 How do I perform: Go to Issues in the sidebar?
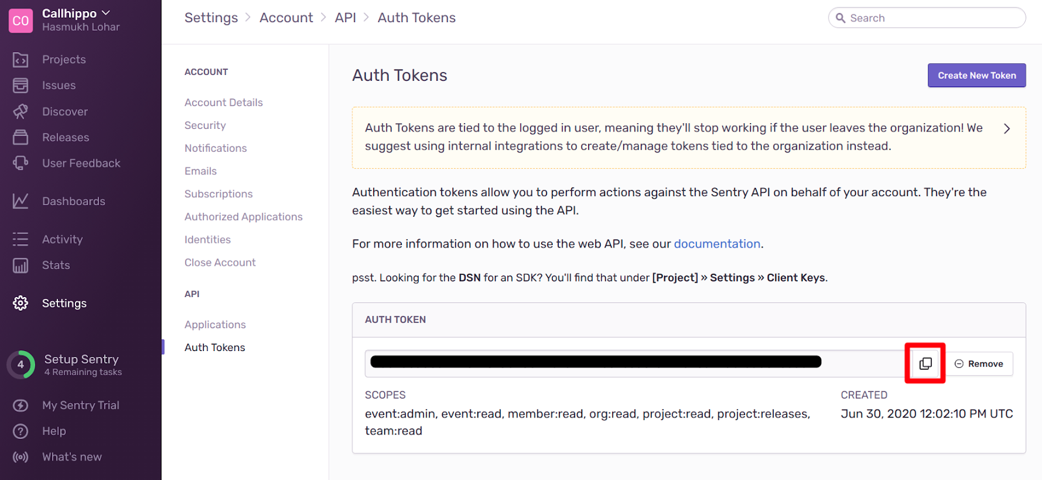[x=59, y=85]
